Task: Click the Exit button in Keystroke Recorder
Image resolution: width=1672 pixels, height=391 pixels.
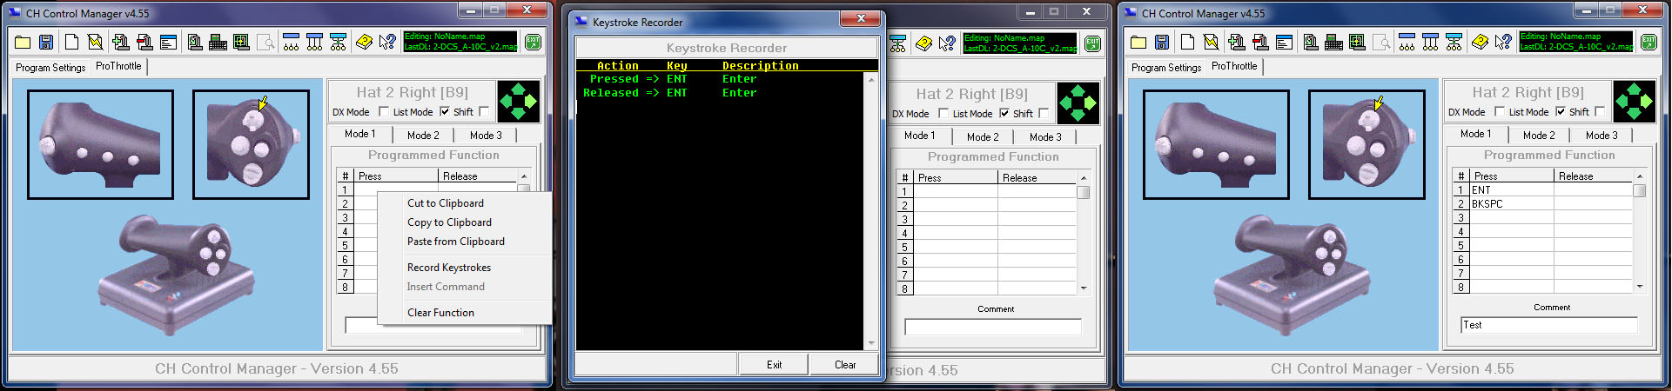Action: 774,365
